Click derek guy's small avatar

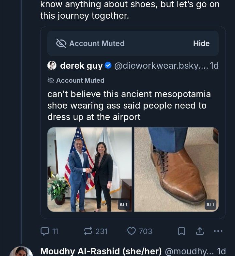[52, 65]
